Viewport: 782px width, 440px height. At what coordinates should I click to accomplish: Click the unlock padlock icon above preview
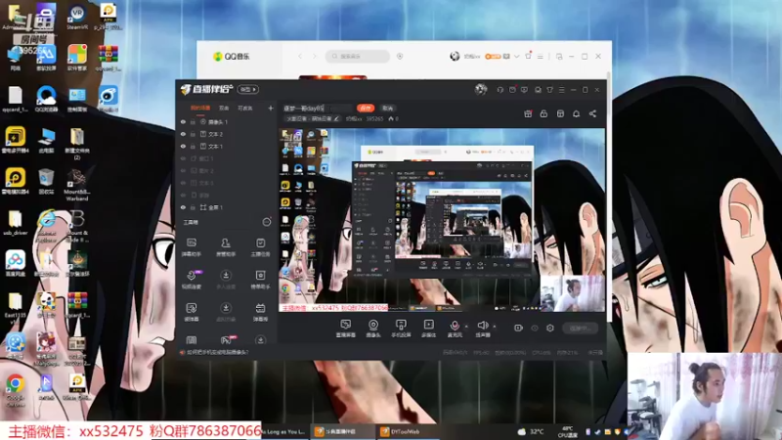[x=543, y=113]
